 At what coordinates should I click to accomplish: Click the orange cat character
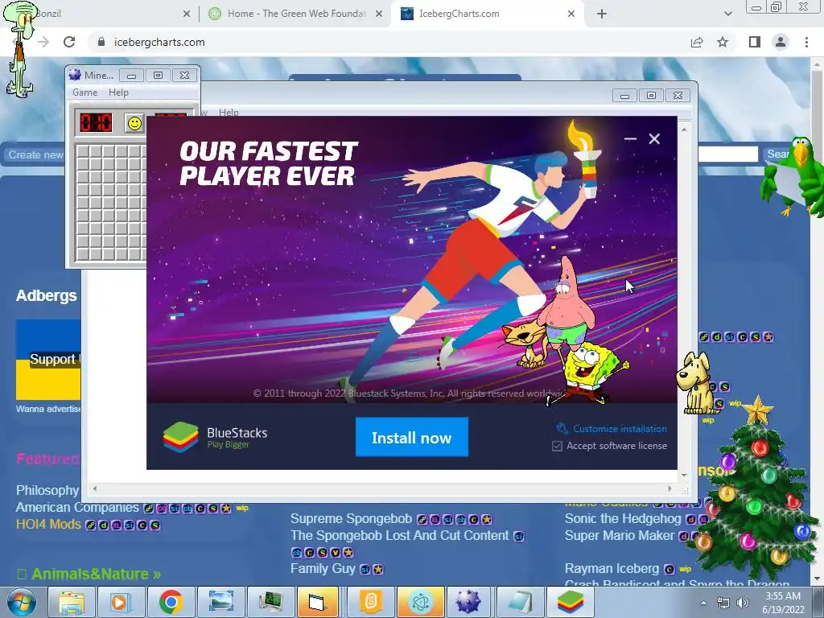coord(525,344)
